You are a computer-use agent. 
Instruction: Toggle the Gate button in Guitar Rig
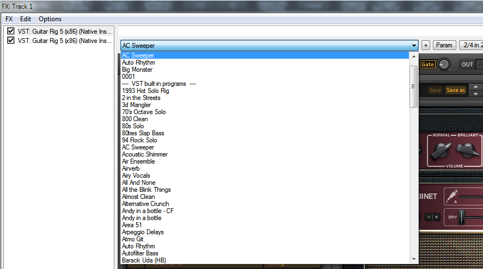[x=427, y=64]
